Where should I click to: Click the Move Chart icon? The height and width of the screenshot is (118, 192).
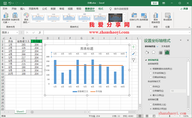point(168,17)
